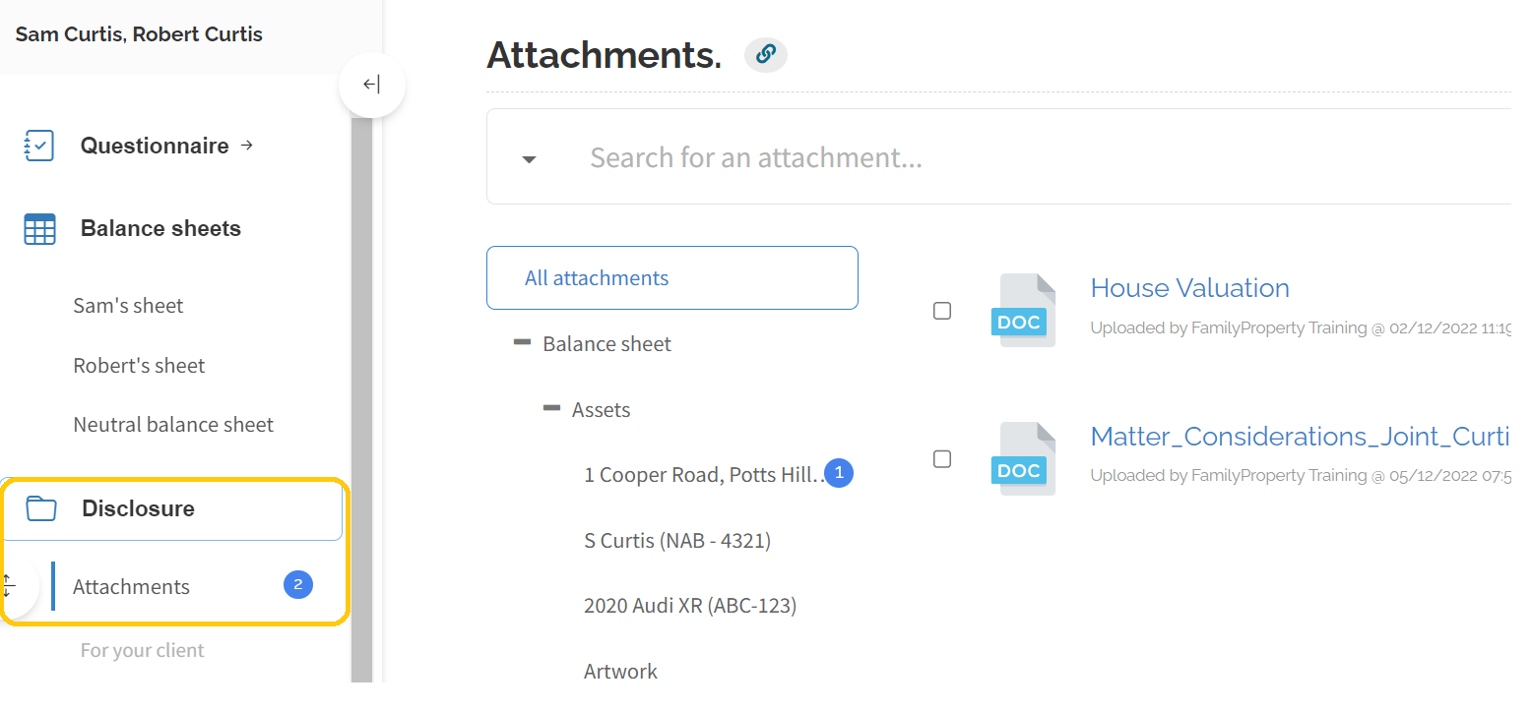Select 1 Cooper Road, Potts Hill tree item
Image resolution: width=1531 pixels, height=711 pixels.
coord(705,475)
